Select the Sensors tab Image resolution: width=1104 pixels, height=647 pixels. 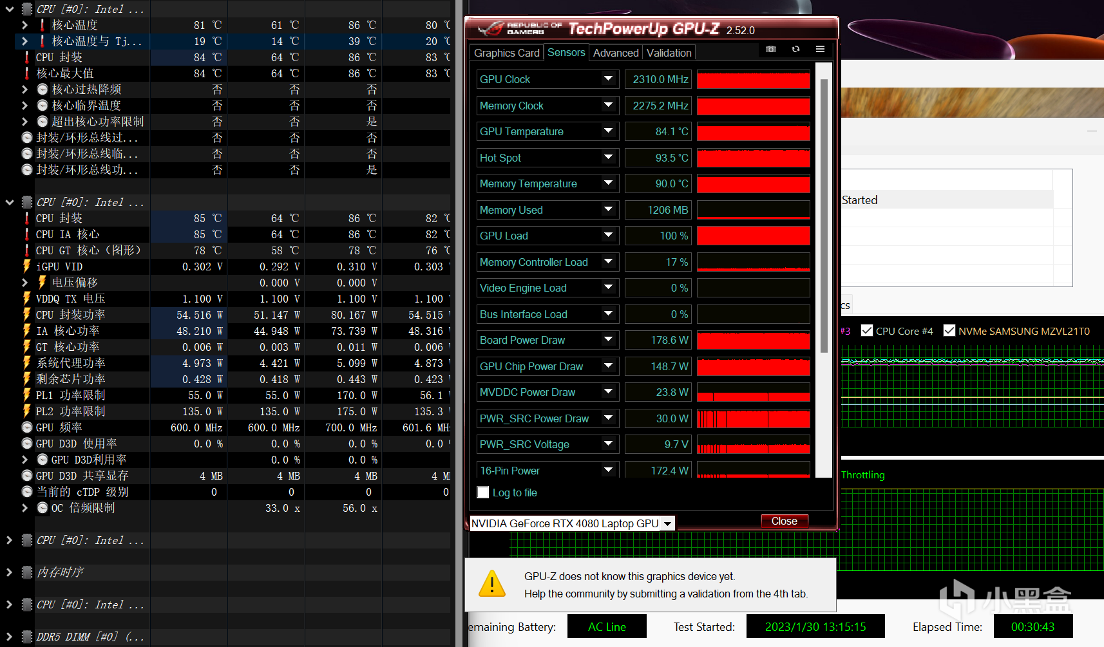[x=566, y=52]
